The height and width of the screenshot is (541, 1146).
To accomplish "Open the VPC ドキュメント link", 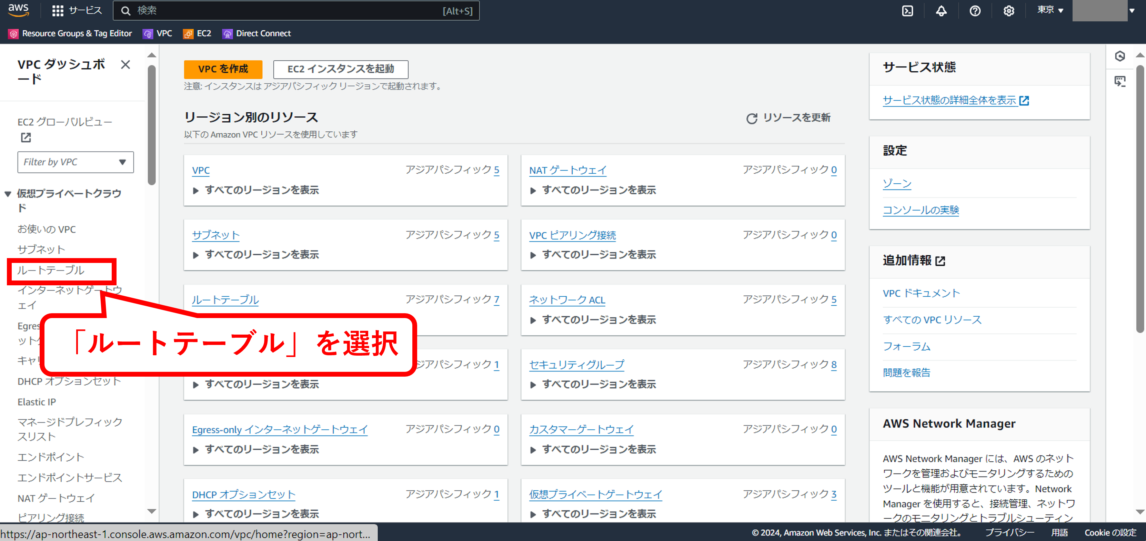I will [921, 293].
